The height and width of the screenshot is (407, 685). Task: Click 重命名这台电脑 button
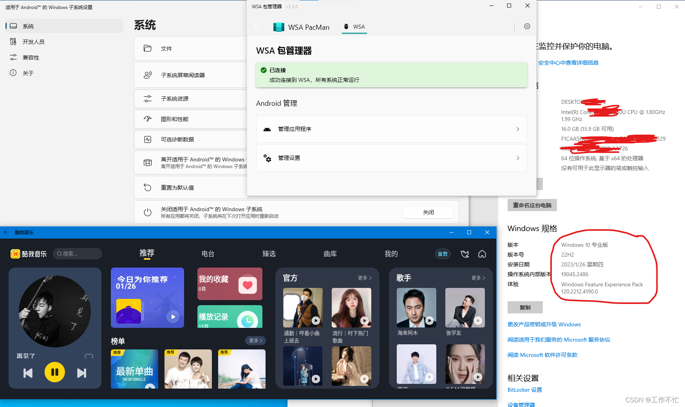click(532, 205)
